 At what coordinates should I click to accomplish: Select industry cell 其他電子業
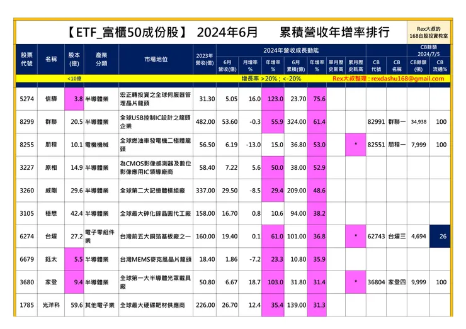pyautogui.click(x=101, y=305)
